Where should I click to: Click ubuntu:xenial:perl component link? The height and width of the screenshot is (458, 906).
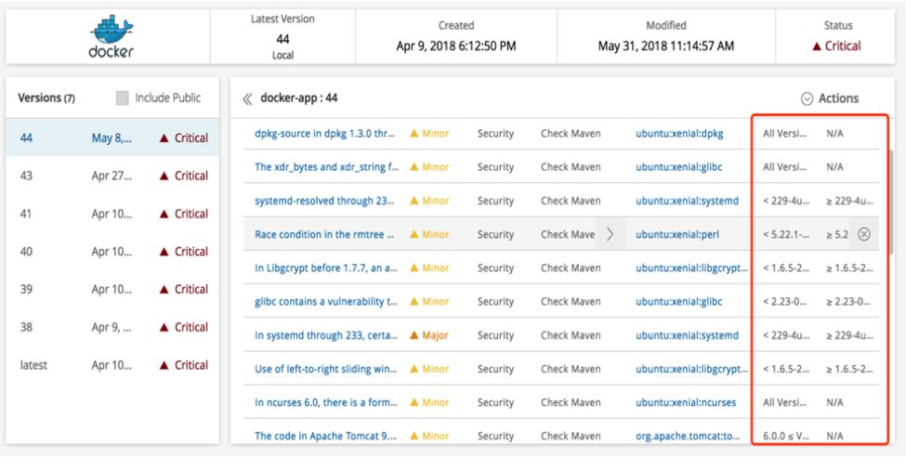[x=677, y=234]
